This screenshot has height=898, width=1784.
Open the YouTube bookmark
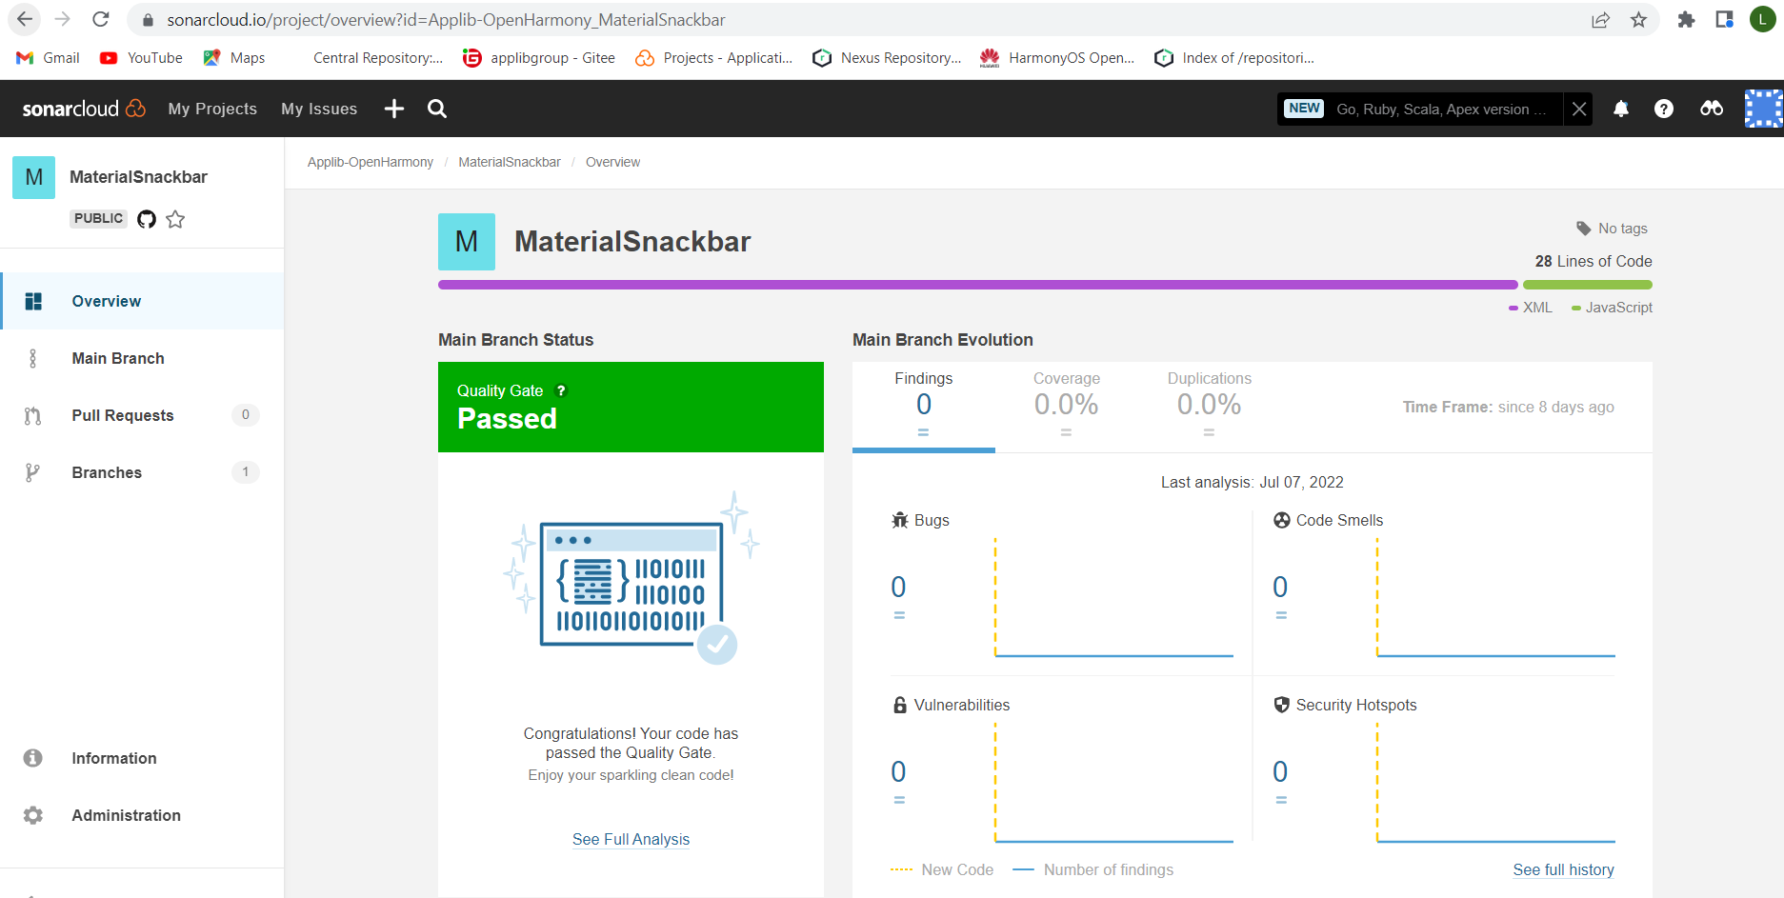tap(141, 58)
